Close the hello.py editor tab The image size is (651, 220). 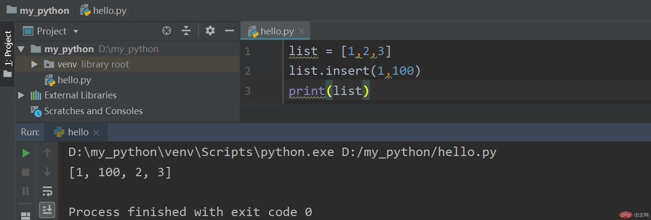pos(301,31)
